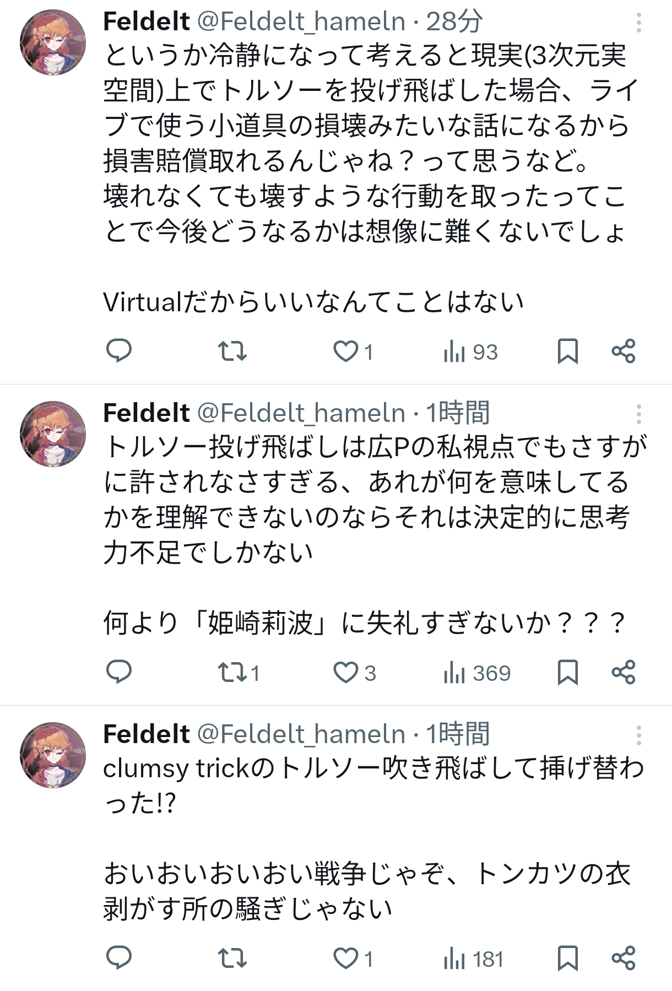
Task: Open view analytics showing 93
Action: click(x=470, y=351)
